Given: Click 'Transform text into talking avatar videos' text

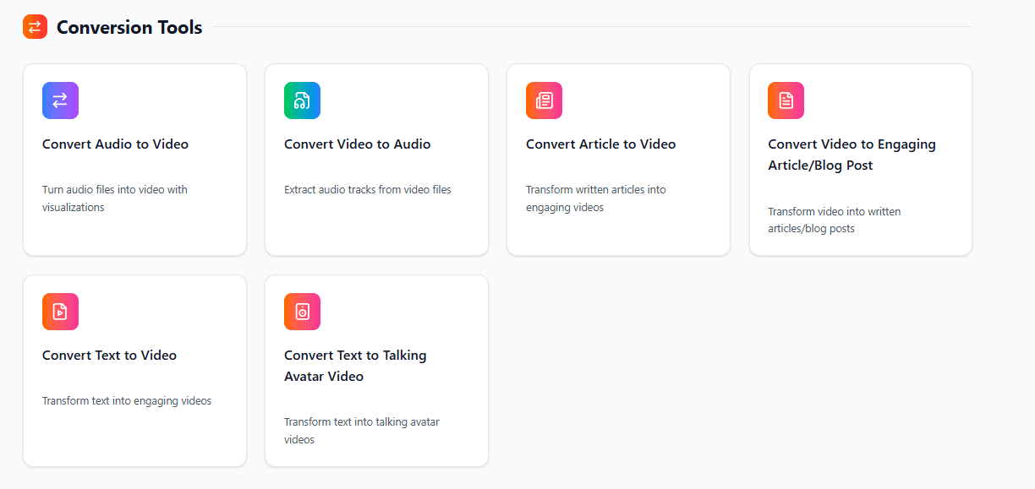Looking at the screenshot, I should (361, 431).
